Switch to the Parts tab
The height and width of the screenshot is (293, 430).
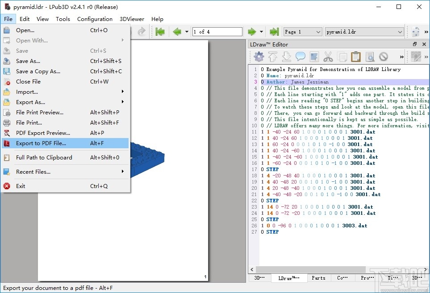pyautogui.click(x=318, y=278)
